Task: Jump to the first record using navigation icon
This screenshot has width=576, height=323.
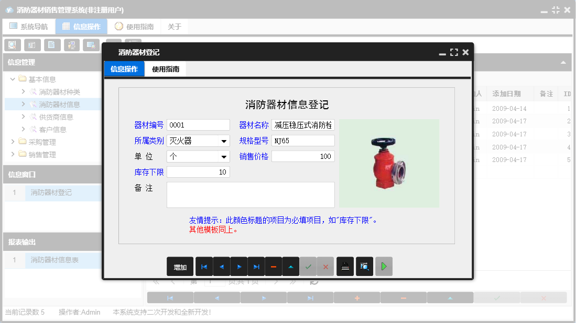Action: click(204, 267)
